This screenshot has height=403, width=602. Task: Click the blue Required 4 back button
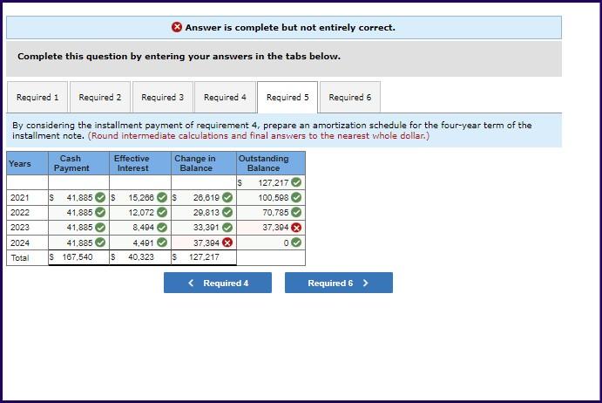pos(218,283)
